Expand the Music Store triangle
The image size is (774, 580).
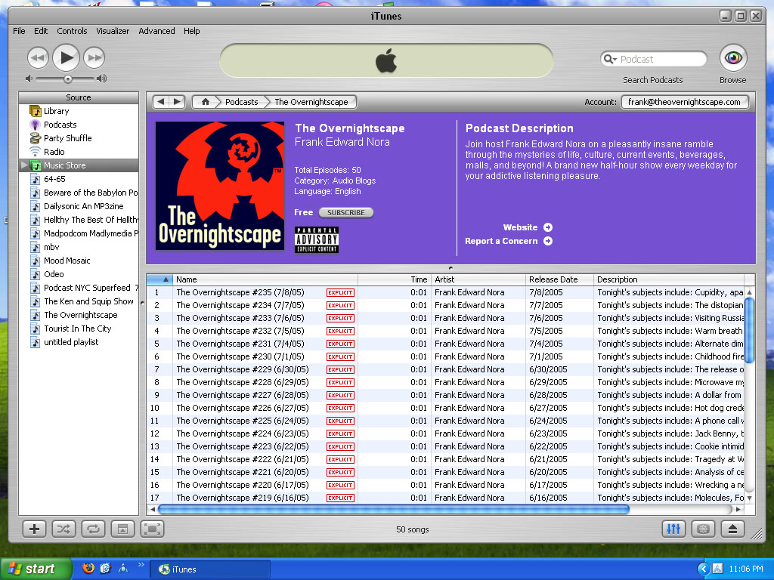point(23,165)
